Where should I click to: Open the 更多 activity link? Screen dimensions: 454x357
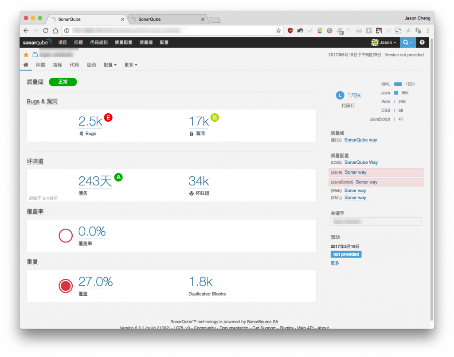coord(335,263)
